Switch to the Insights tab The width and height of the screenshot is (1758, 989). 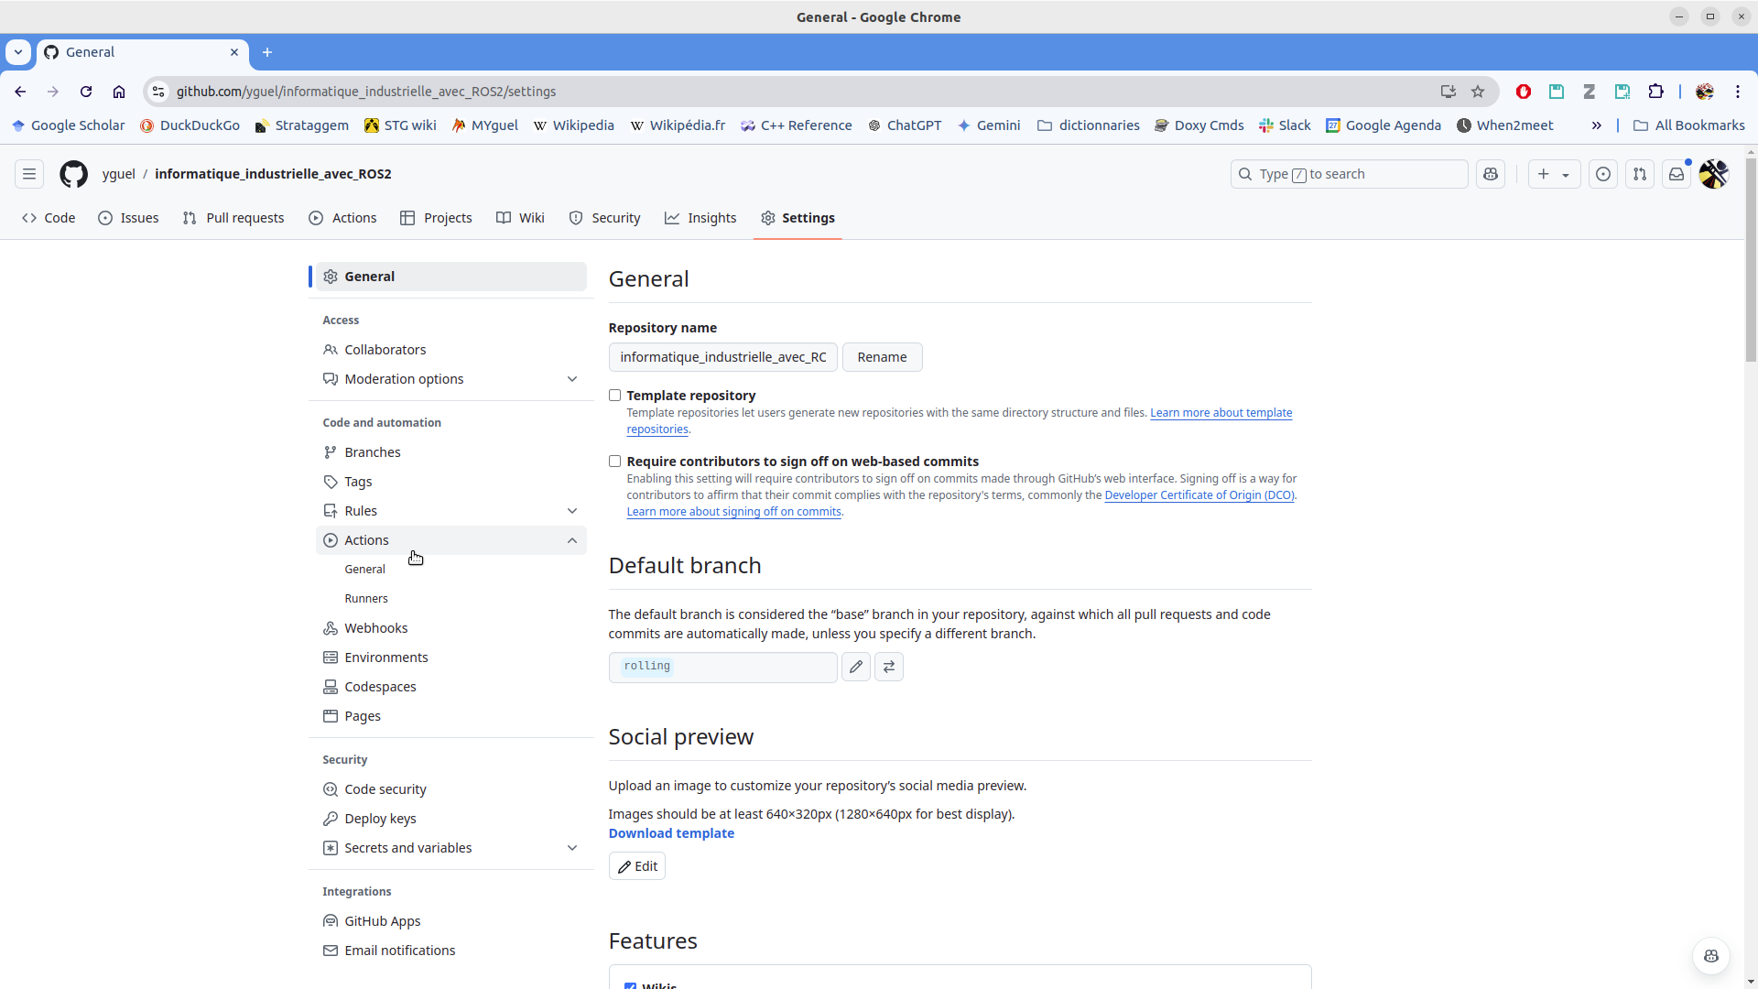pyautogui.click(x=700, y=218)
